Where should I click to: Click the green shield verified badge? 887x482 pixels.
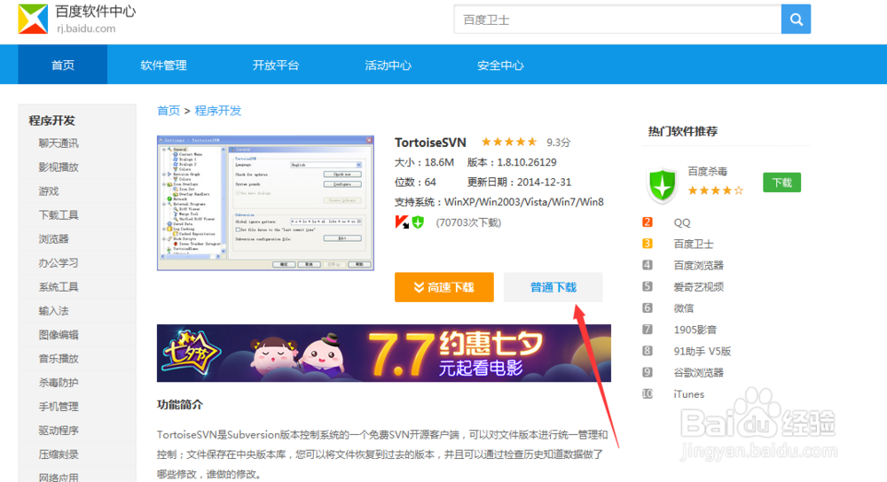click(418, 222)
